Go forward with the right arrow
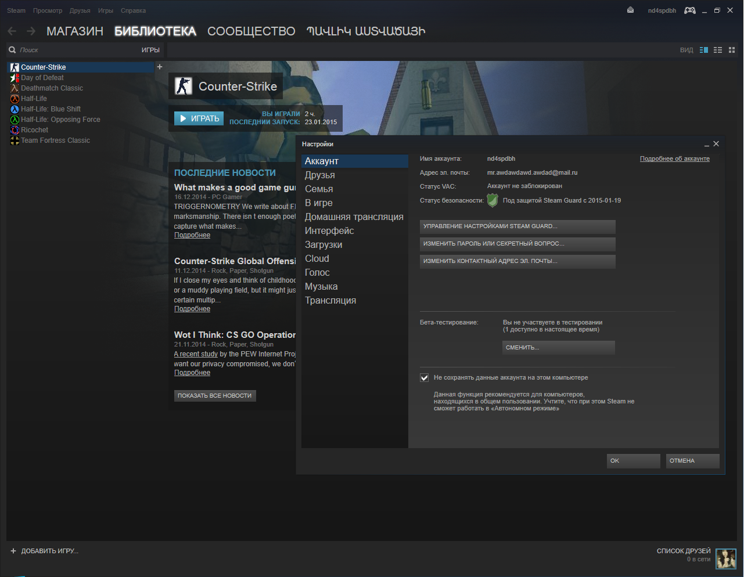This screenshot has width=744, height=577. (31, 31)
